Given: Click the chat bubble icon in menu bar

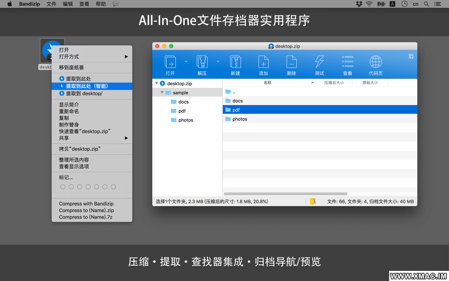Looking at the screenshot, I should pos(116,4).
